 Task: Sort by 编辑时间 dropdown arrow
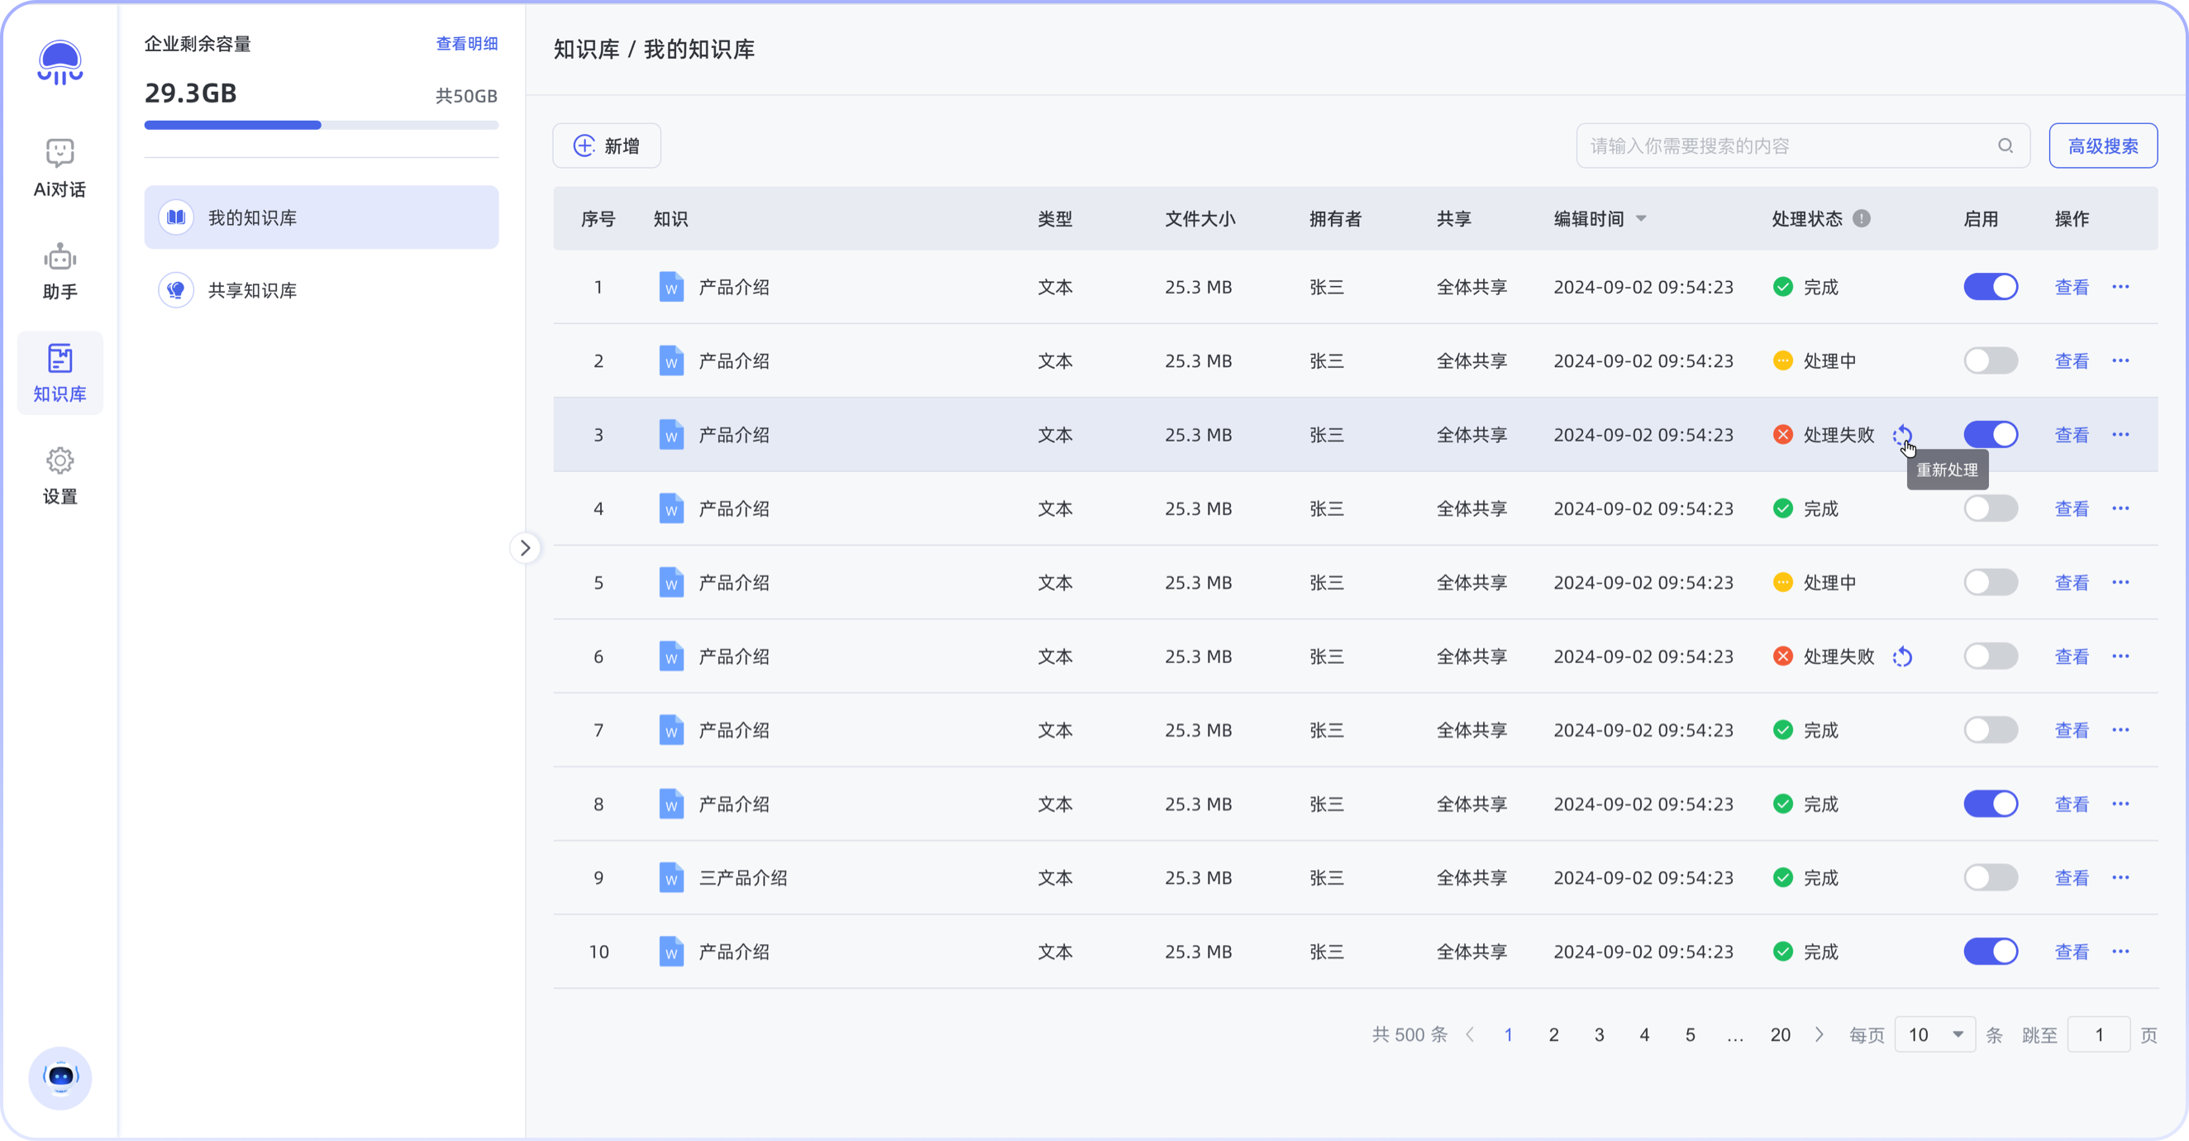1641,218
